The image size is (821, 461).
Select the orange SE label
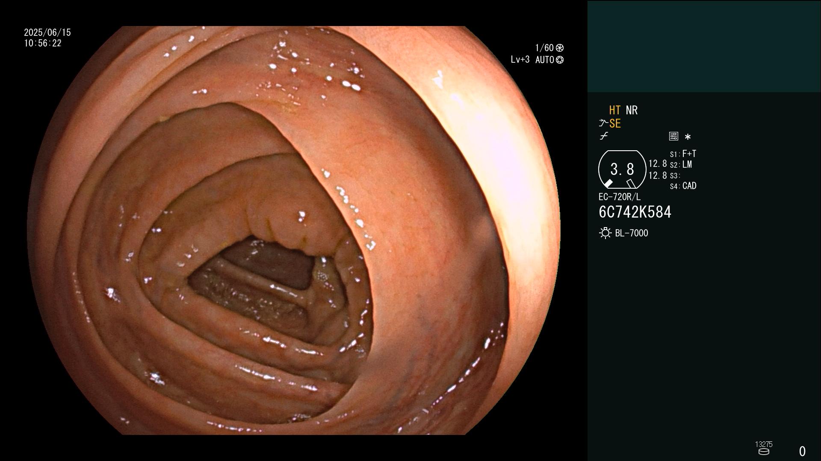point(615,123)
